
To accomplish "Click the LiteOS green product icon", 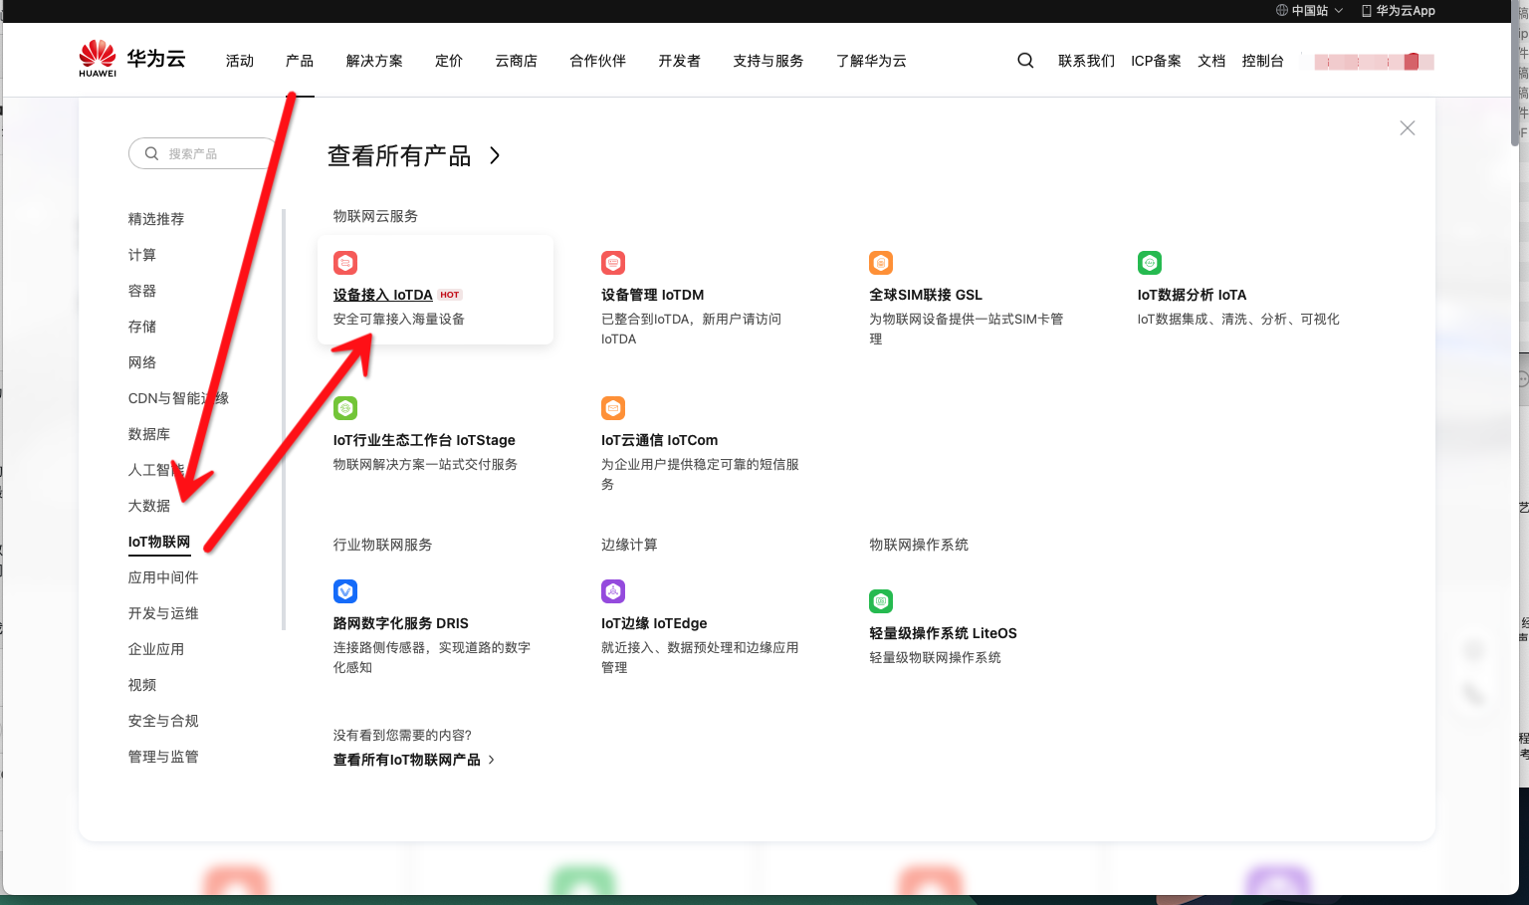I will [x=881, y=601].
